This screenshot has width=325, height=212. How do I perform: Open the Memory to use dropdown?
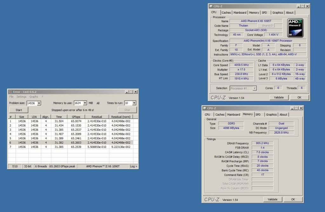point(85,103)
